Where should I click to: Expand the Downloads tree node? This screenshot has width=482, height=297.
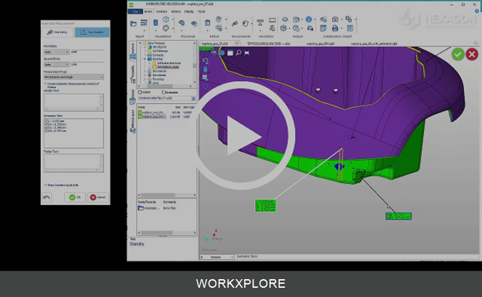[145, 75]
